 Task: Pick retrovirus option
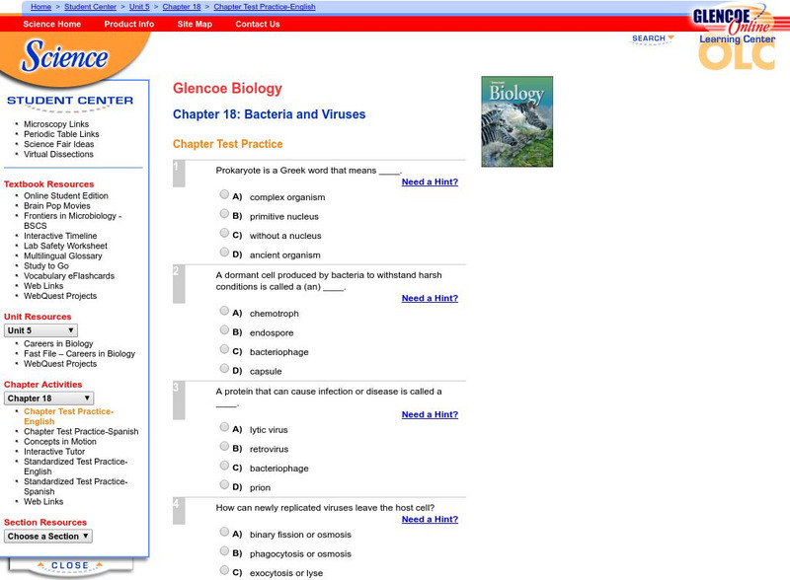(224, 446)
